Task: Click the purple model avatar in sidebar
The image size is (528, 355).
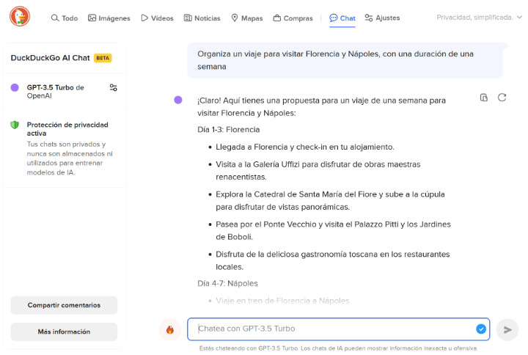Action: (x=15, y=87)
